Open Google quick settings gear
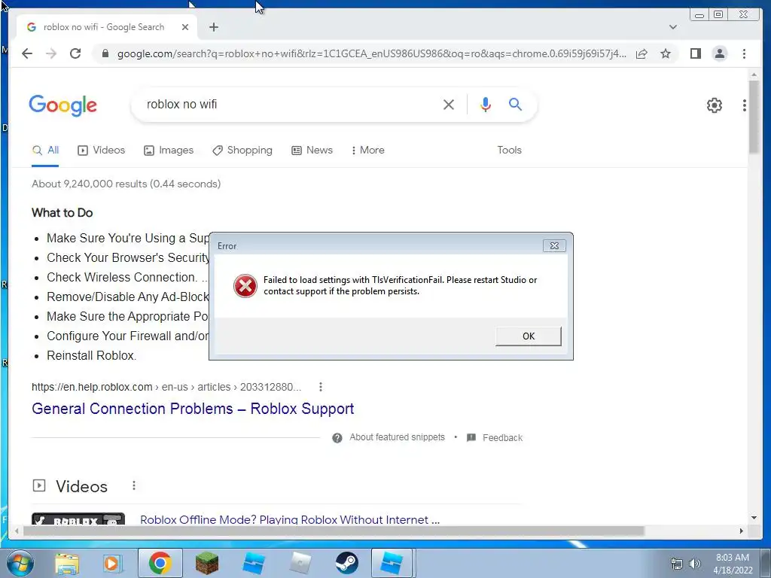The image size is (771, 578). (714, 105)
